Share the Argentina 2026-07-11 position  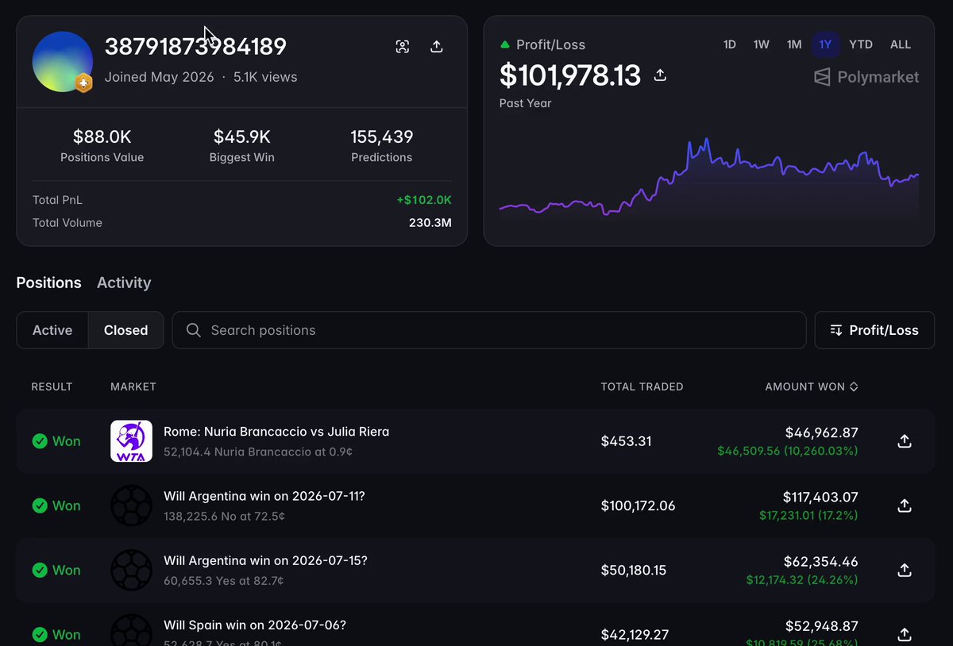click(x=904, y=506)
